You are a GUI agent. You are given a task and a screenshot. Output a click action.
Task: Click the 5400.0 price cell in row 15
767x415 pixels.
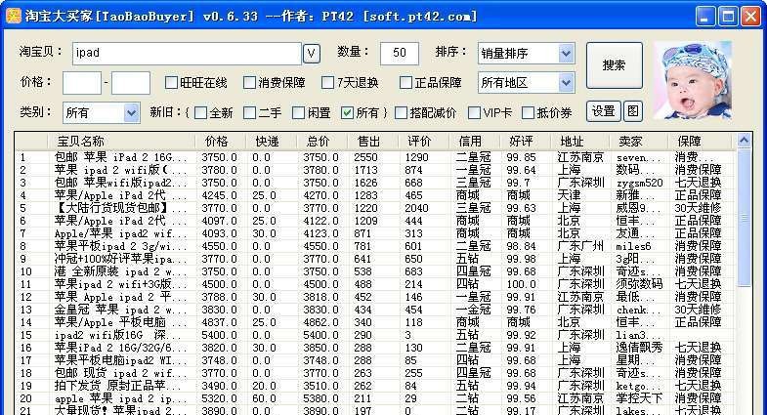(x=219, y=336)
